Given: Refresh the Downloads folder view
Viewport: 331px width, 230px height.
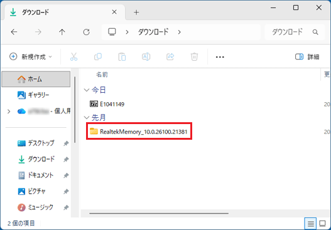Looking at the screenshot, I should point(86,32).
